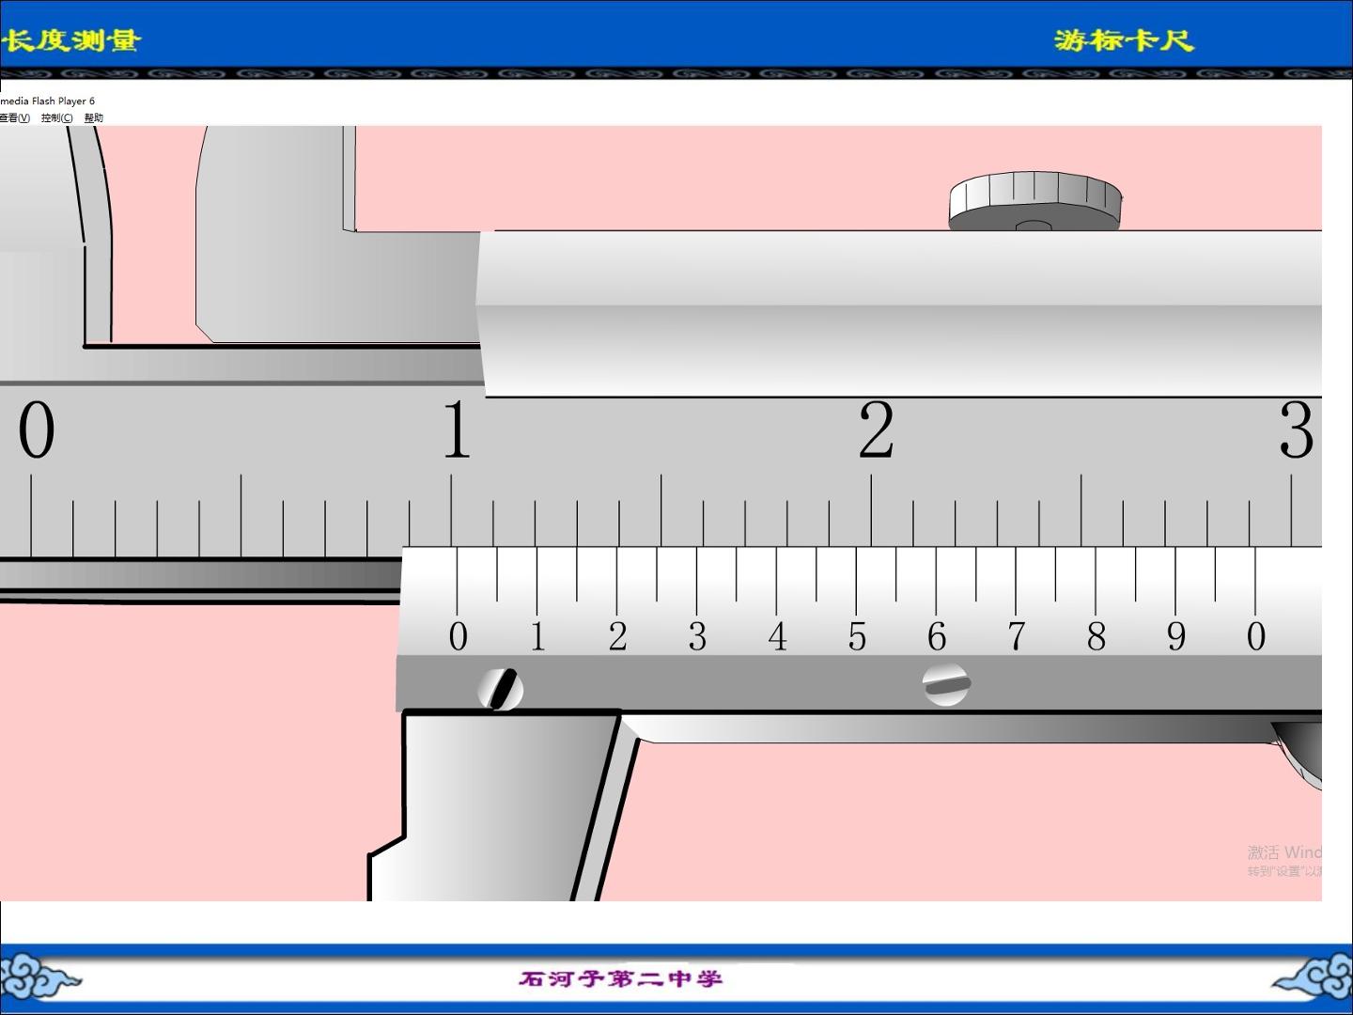Open the 帮助 help menu
This screenshot has width=1353, height=1015.
[94, 117]
